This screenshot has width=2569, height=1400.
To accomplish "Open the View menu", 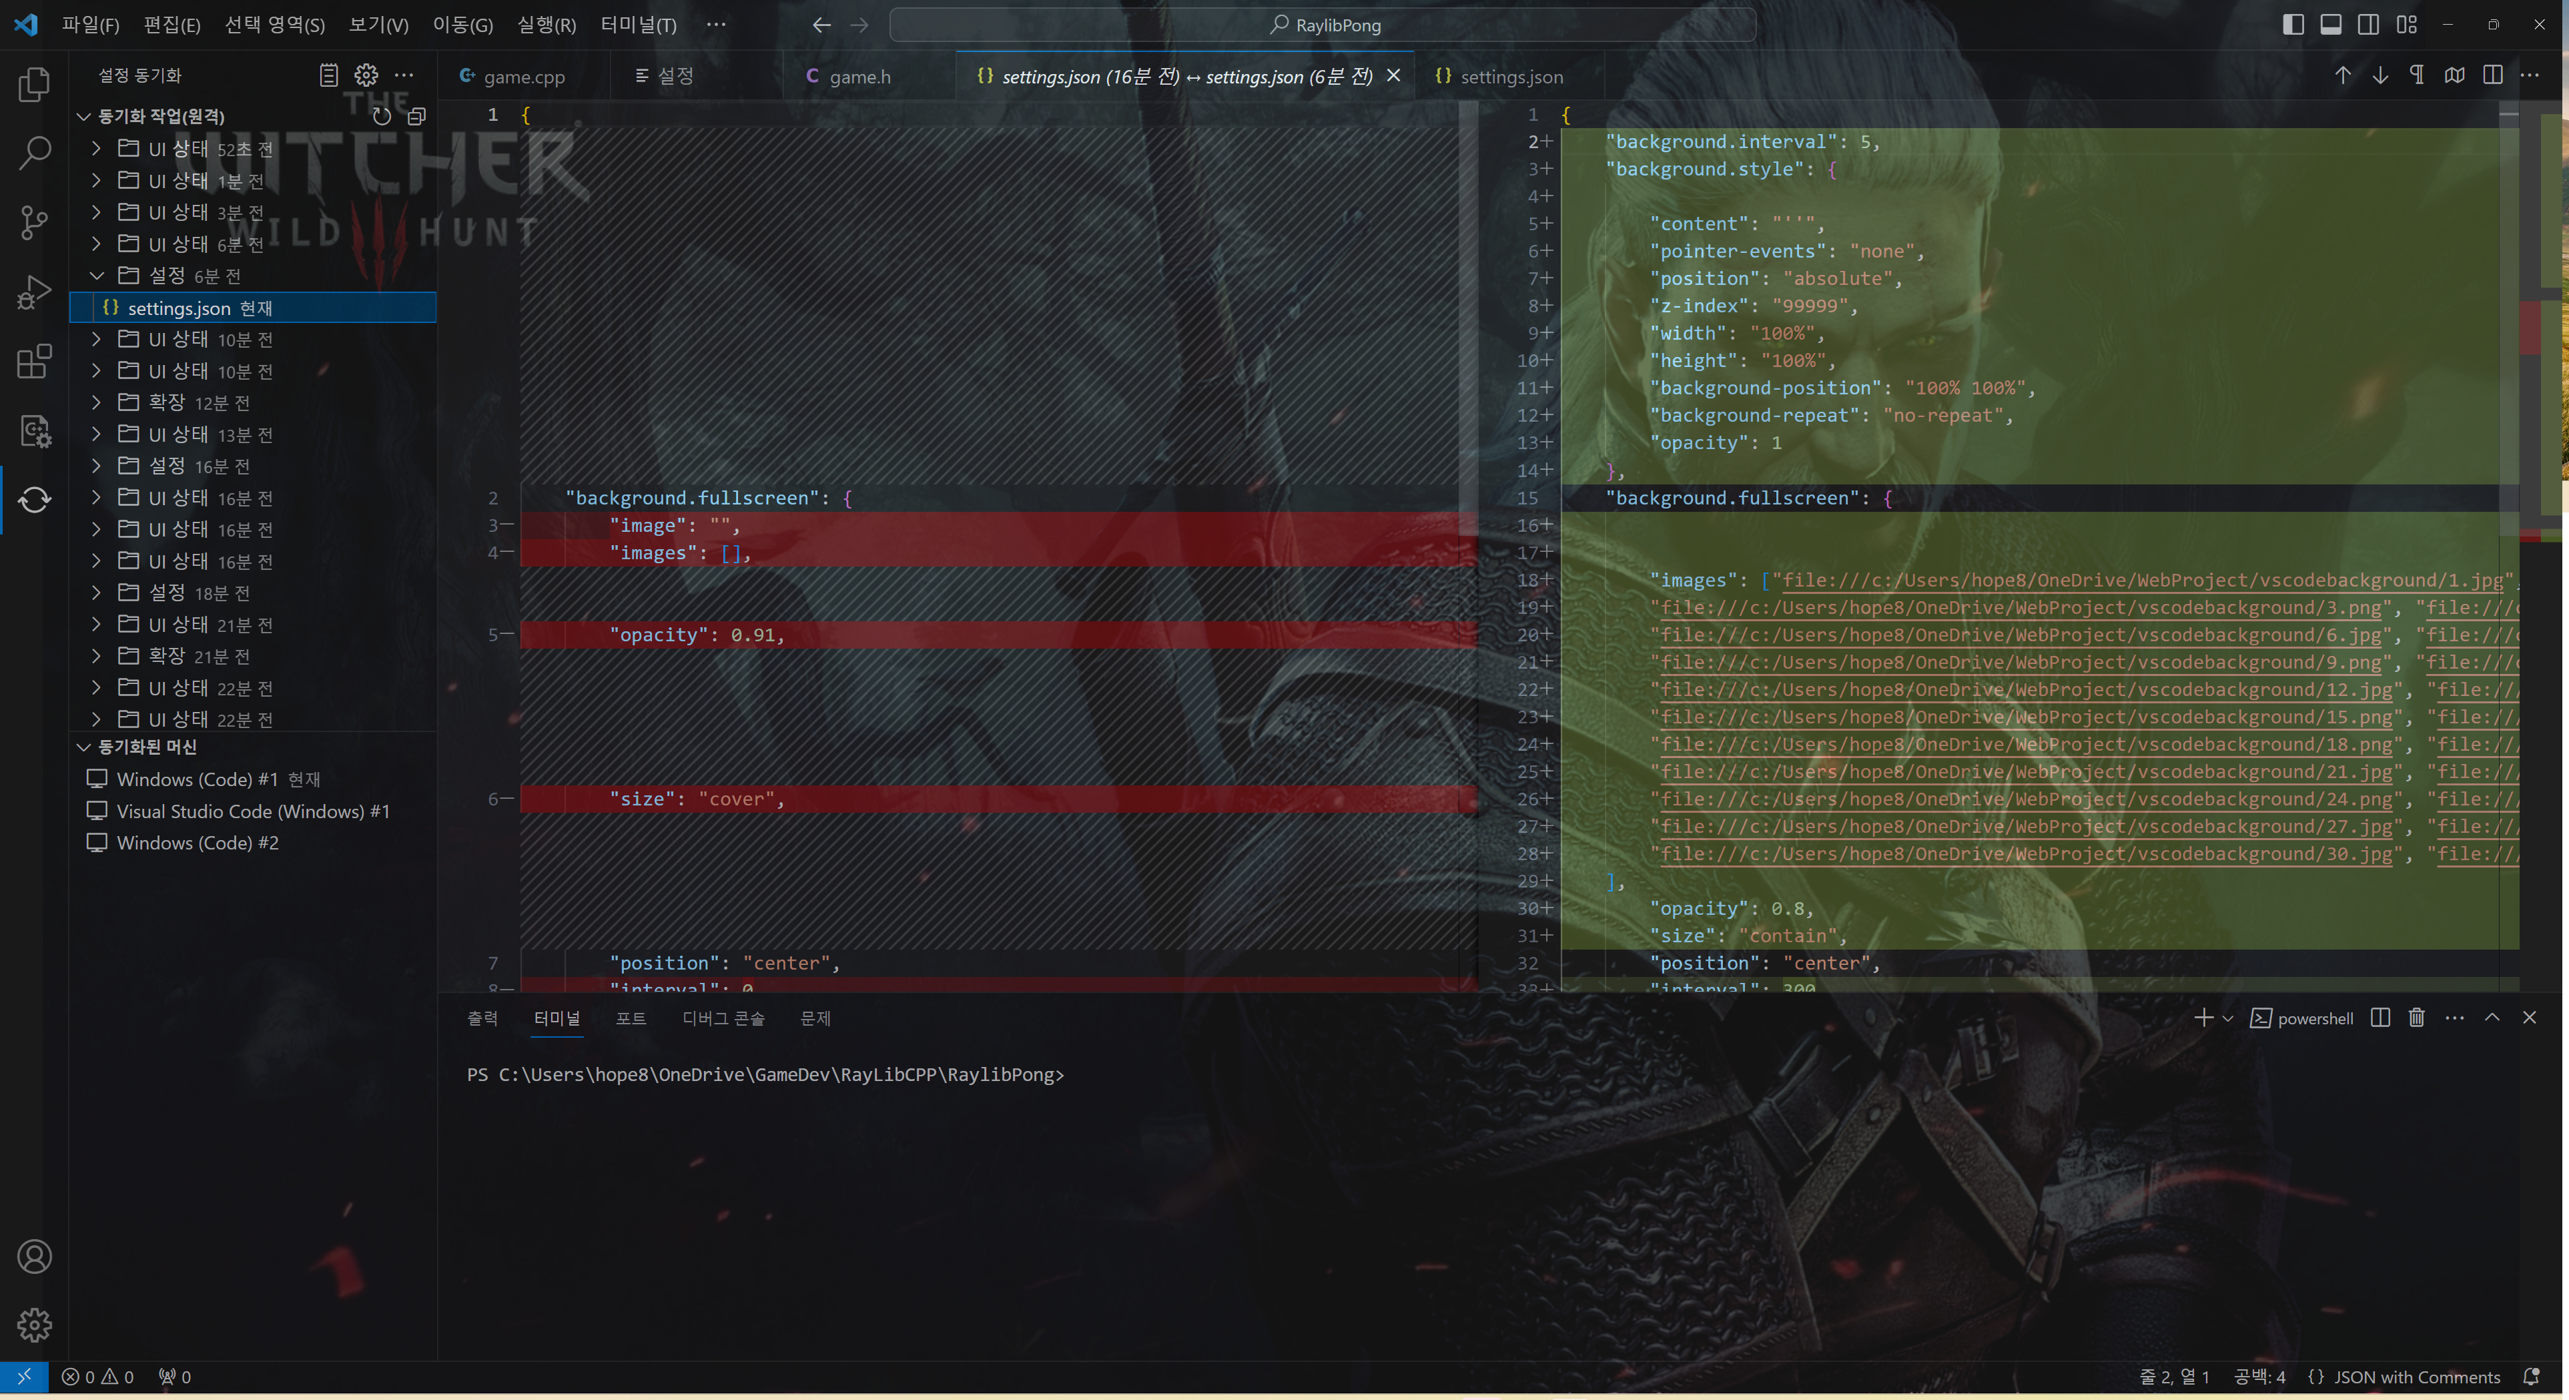I will tap(378, 25).
